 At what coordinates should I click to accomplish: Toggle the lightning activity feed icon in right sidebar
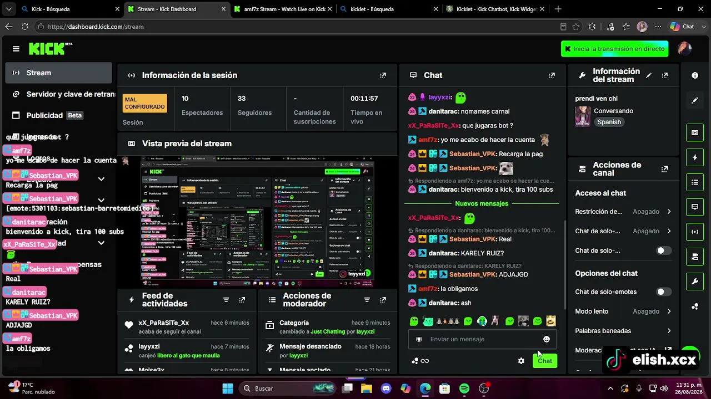[x=695, y=157]
